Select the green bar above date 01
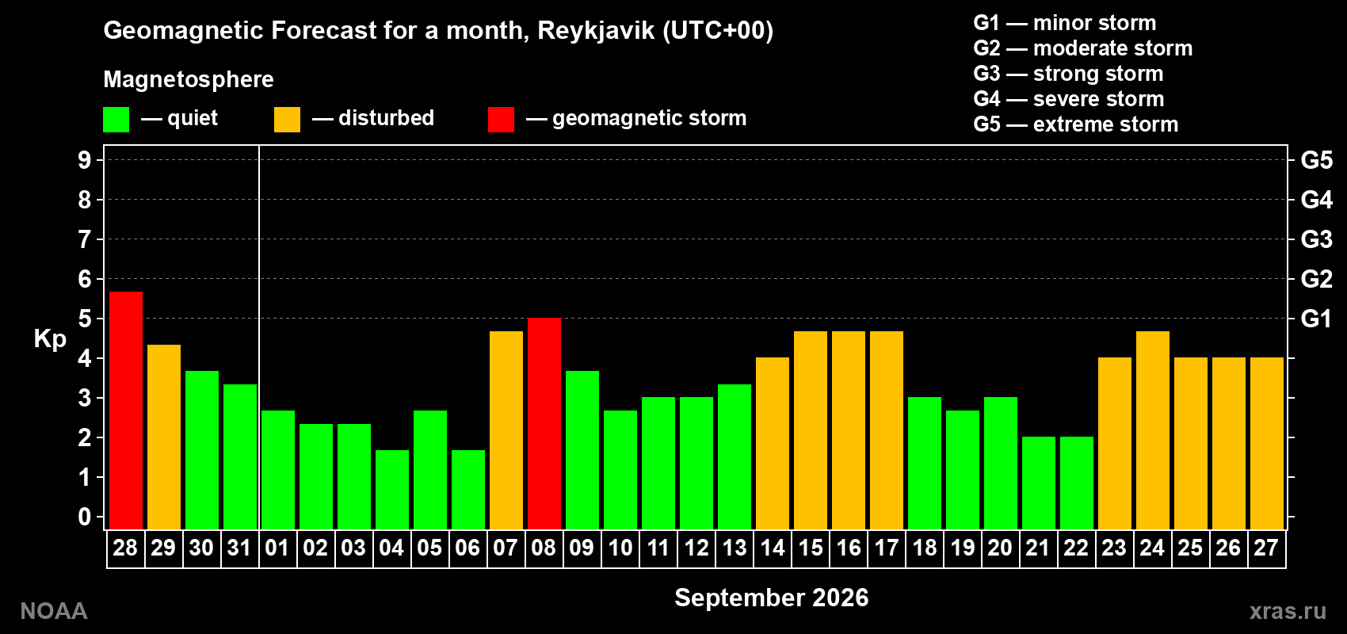Viewport: 1347px width, 634px height. pos(278,470)
